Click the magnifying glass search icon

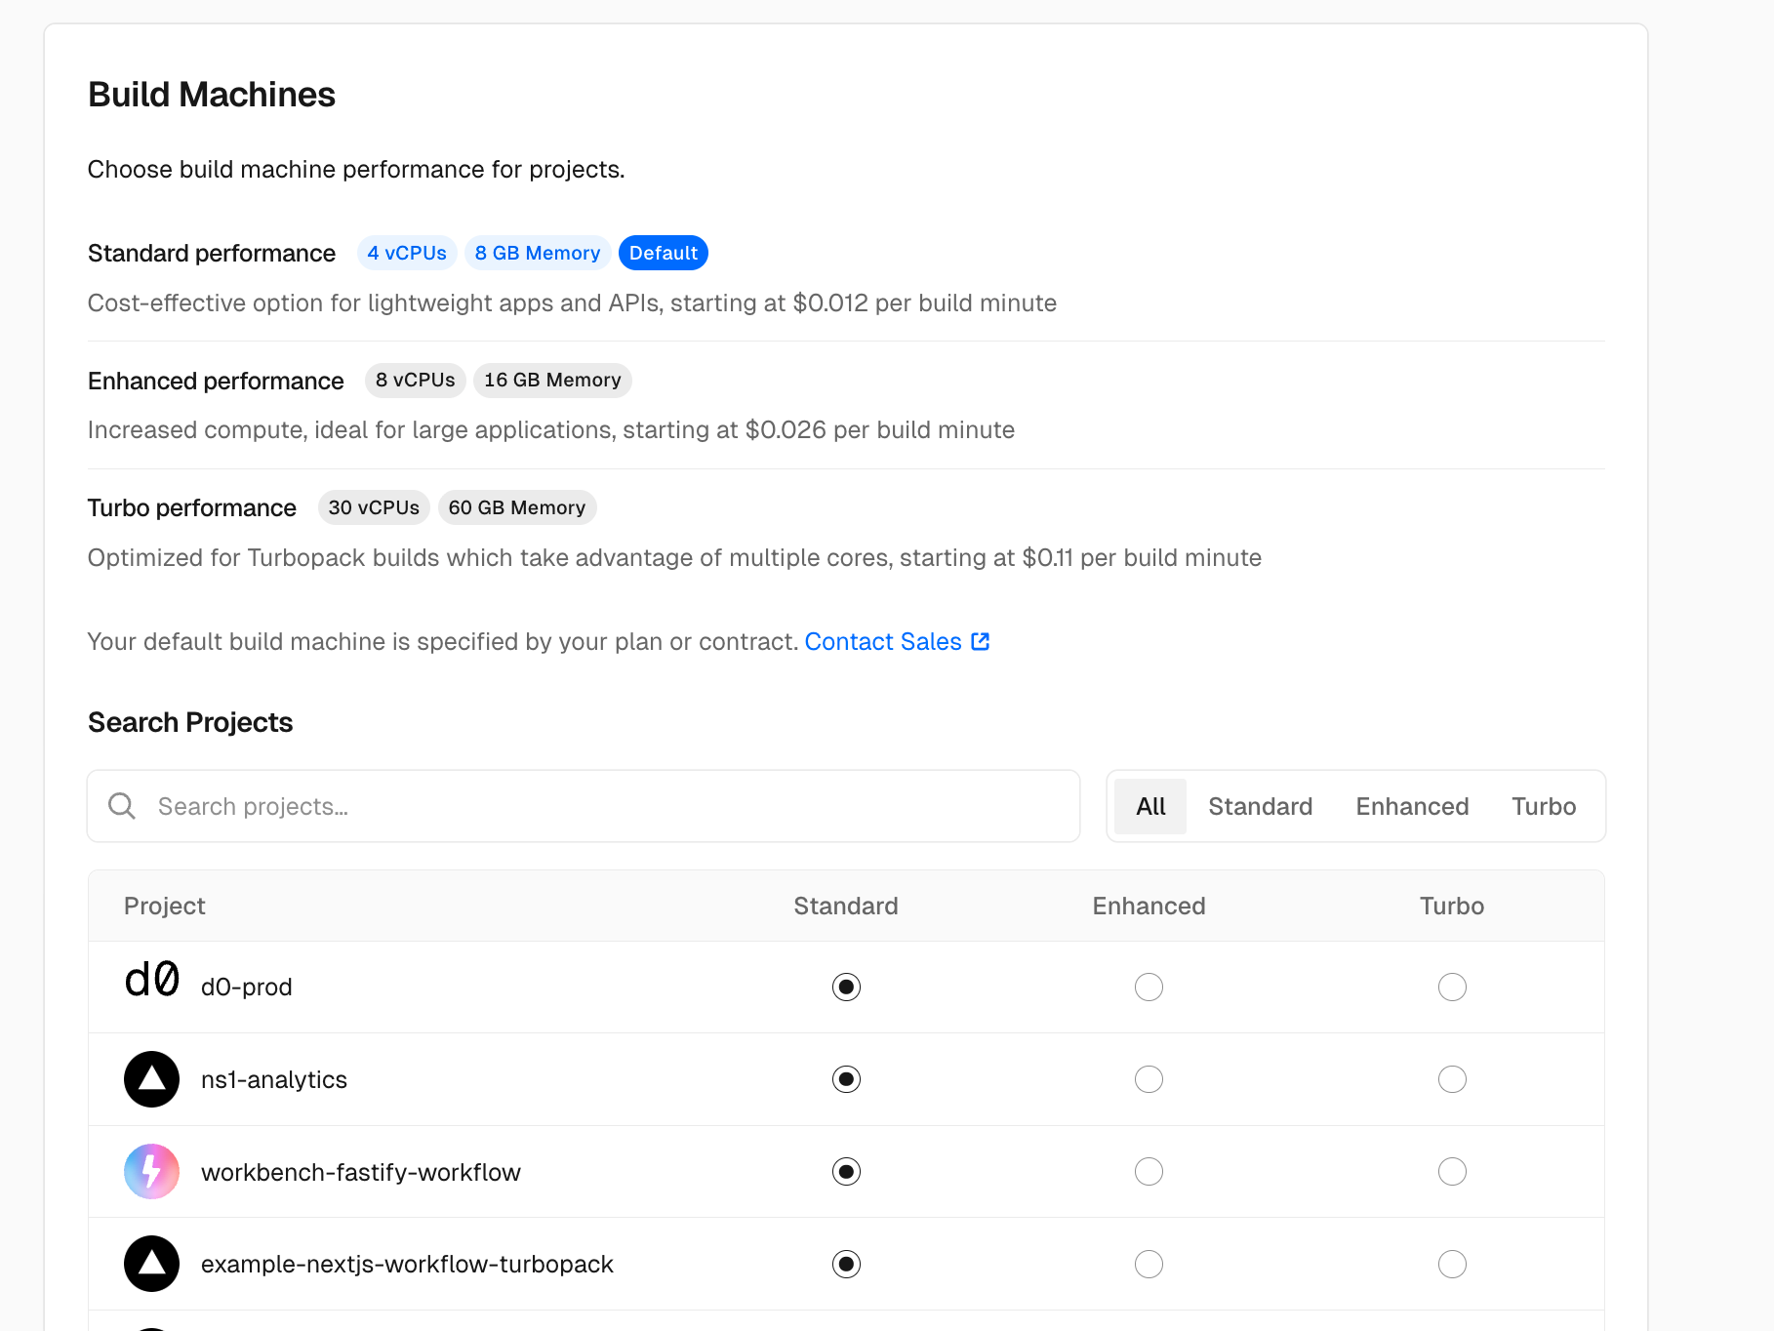[122, 806]
